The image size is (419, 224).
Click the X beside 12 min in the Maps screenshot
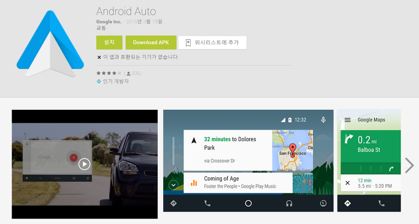coord(347,183)
